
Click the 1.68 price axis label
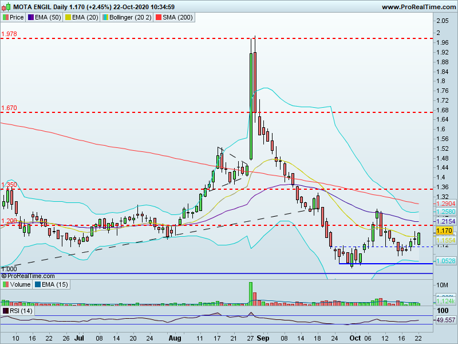click(x=443, y=110)
